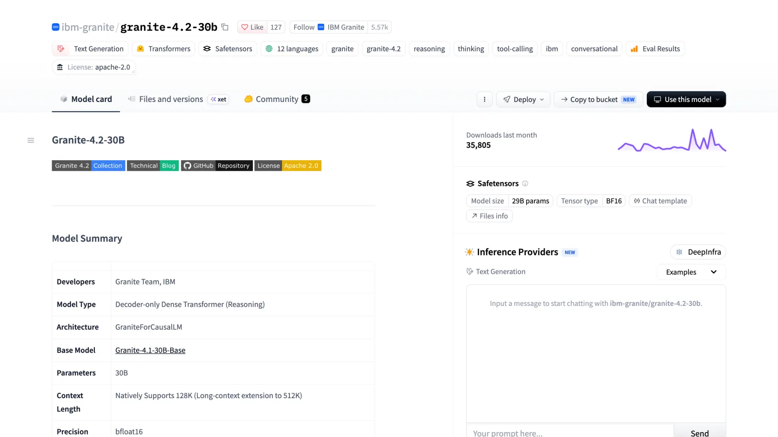Screen dimensions: 778x437
Task: Open Files info link
Action: point(489,216)
